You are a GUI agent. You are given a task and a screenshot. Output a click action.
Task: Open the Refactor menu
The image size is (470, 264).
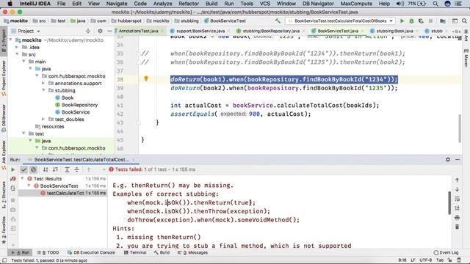pos(189,4)
